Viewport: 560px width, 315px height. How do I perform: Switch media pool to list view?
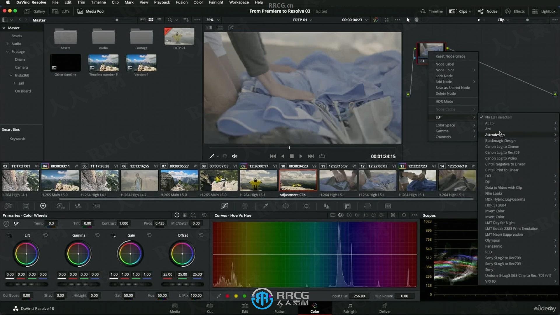pyautogui.click(x=159, y=20)
